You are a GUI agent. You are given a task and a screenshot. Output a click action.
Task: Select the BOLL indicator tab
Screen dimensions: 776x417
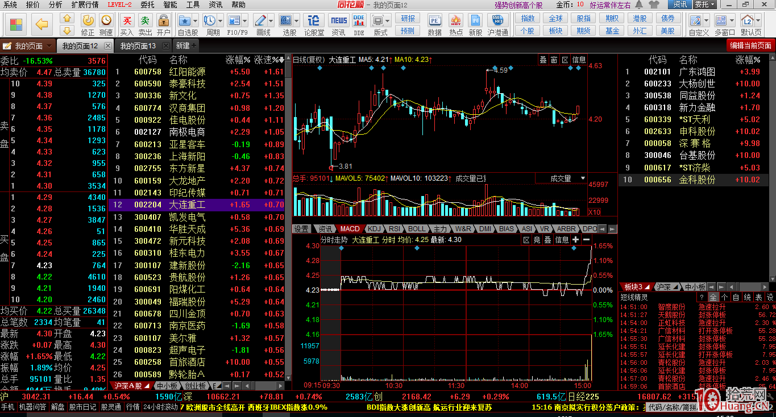(x=417, y=229)
